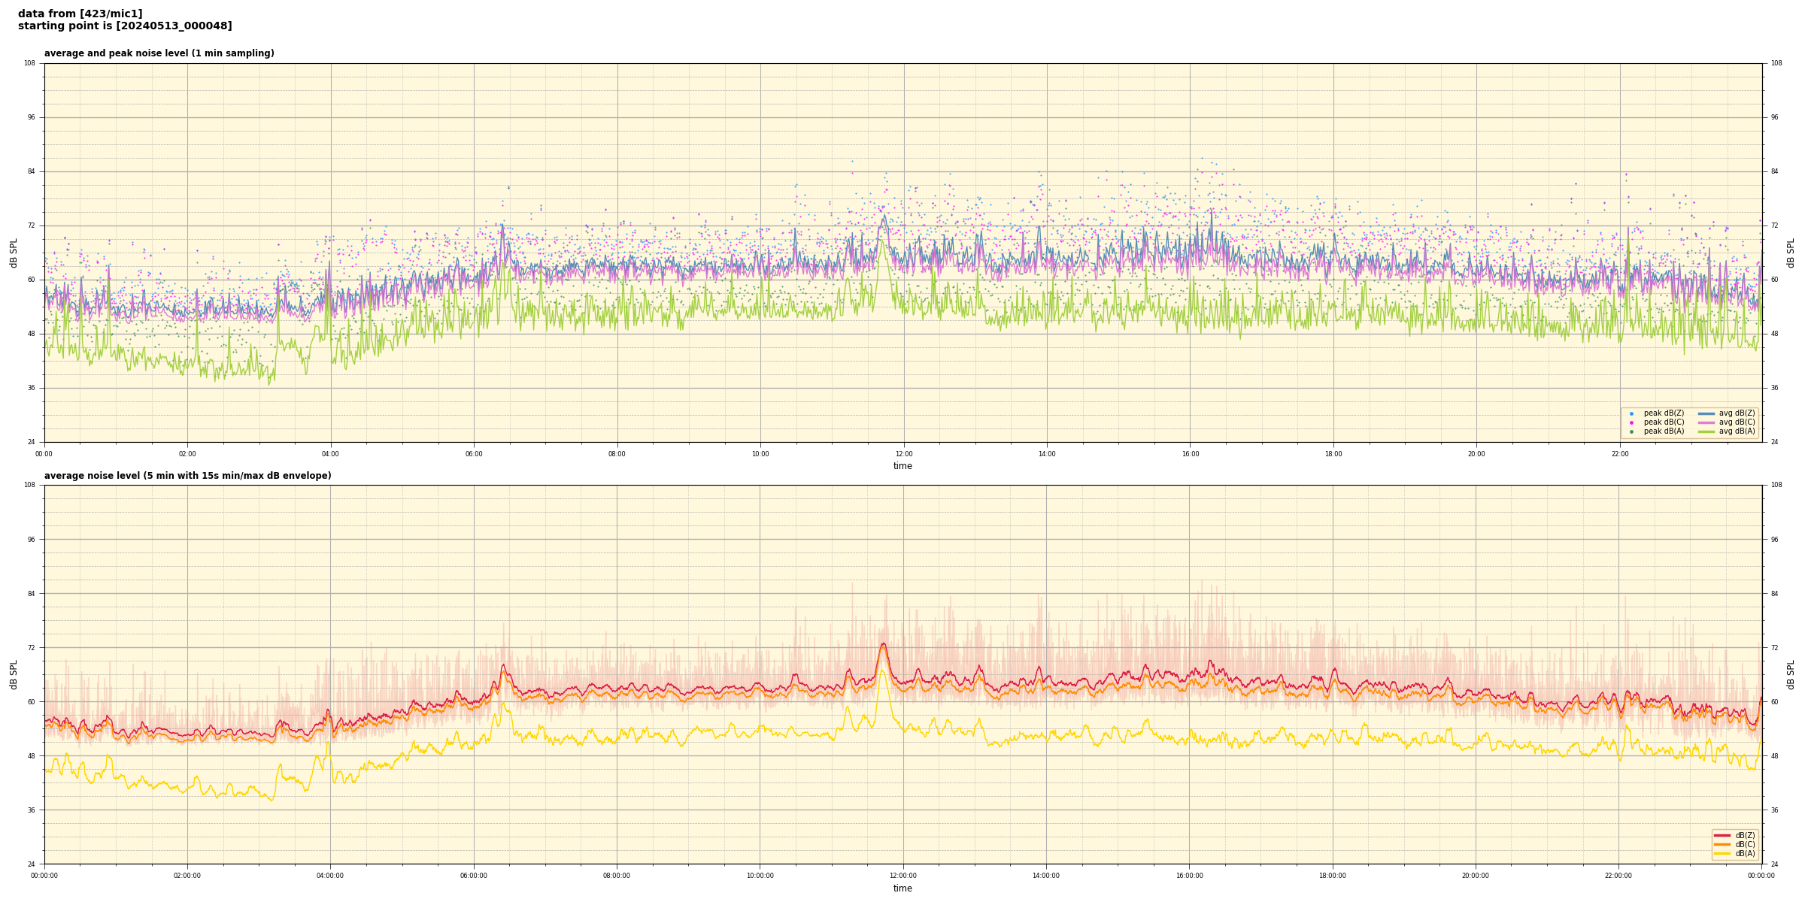The height and width of the screenshot is (902, 1805).
Task: Click the starting point timestamp header line
Action: [125, 26]
